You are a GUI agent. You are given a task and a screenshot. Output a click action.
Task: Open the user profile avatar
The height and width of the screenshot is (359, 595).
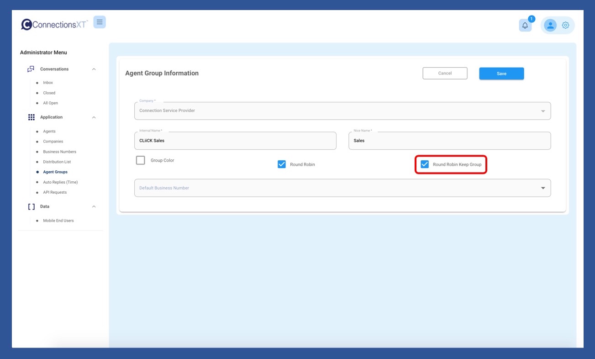550,26
